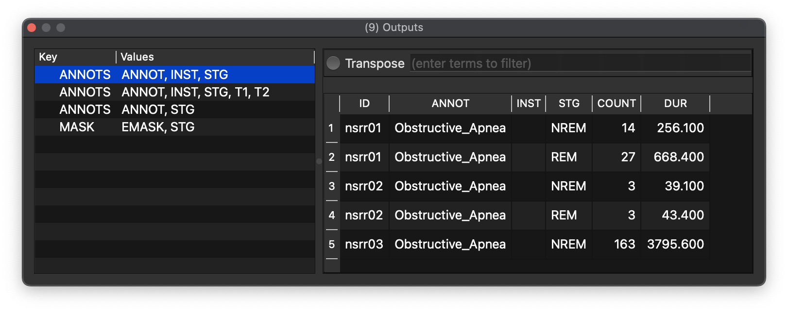
Task: Select the ANNOTS row with ANNOT, INST, STG
Action: pyautogui.click(x=174, y=75)
